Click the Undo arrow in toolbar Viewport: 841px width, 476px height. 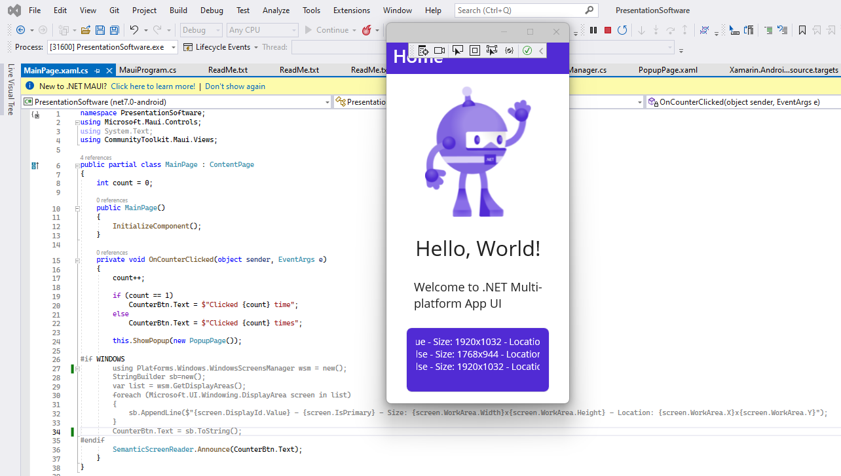coord(134,30)
